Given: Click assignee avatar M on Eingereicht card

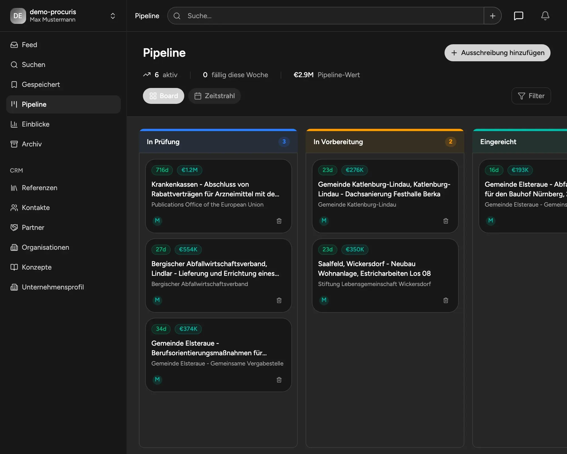Looking at the screenshot, I should 491,221.
